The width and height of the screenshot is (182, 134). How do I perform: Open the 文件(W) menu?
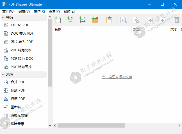pos(8,11)
